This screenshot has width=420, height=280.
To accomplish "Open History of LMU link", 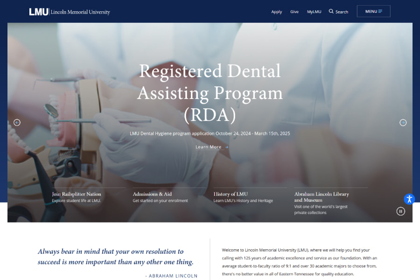I will click(231, 194).
